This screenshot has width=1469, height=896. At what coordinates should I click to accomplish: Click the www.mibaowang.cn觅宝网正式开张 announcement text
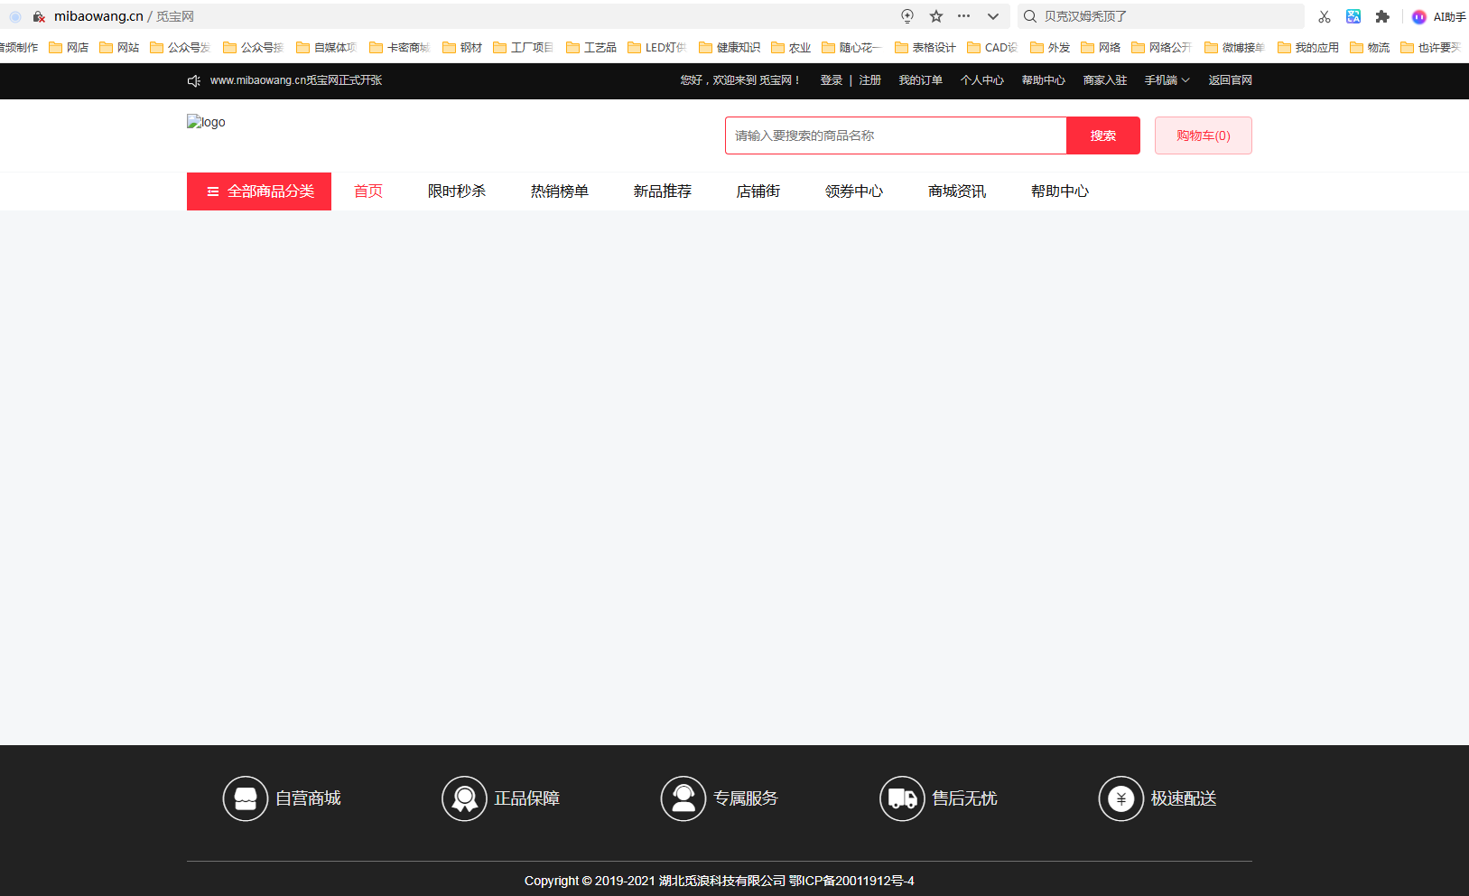pos(296,80)
